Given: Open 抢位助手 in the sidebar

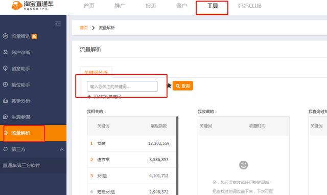Looking at the screenshot, I should (x=20, y=84).
